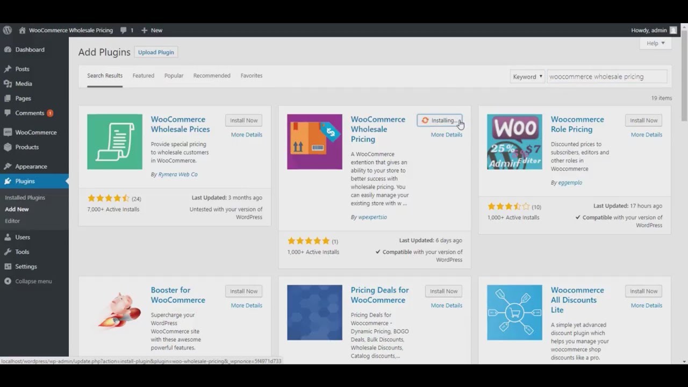The height and width of the screenshot is (387, 688).
Task: Click the Comments sidebar icon
Action: point(8,113)
